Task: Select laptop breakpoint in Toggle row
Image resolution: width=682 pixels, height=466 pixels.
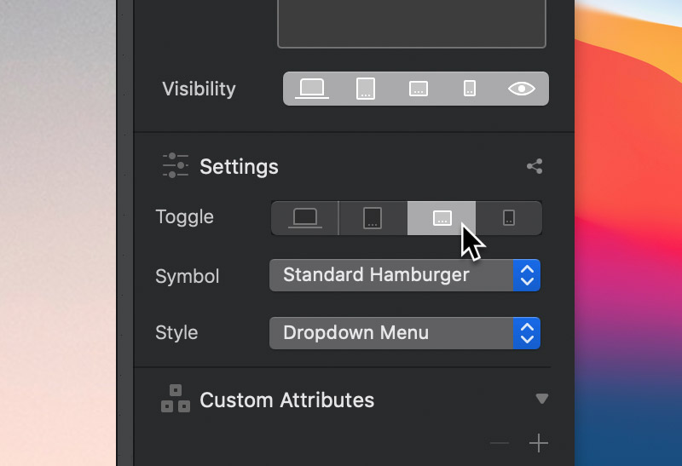Action: tap(305, 218)
